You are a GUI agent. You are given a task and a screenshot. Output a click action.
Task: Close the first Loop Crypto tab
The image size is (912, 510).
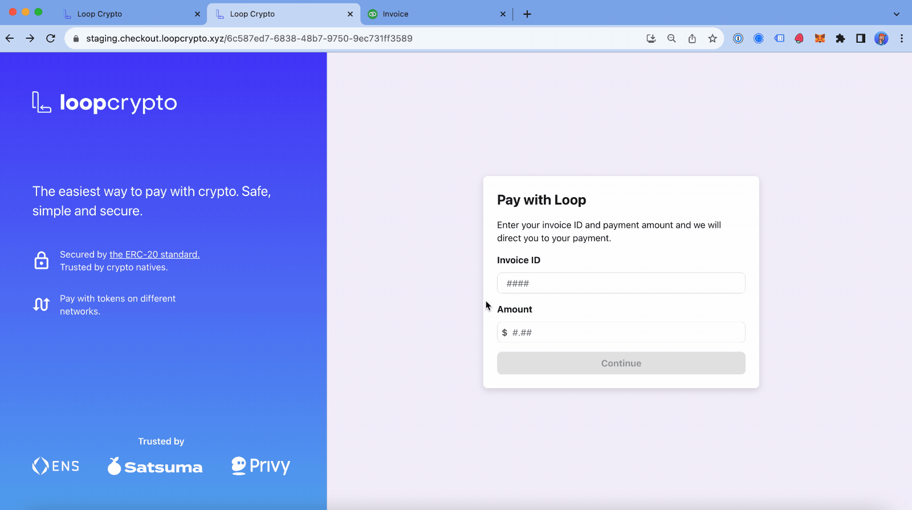click(x=197, y=14)
